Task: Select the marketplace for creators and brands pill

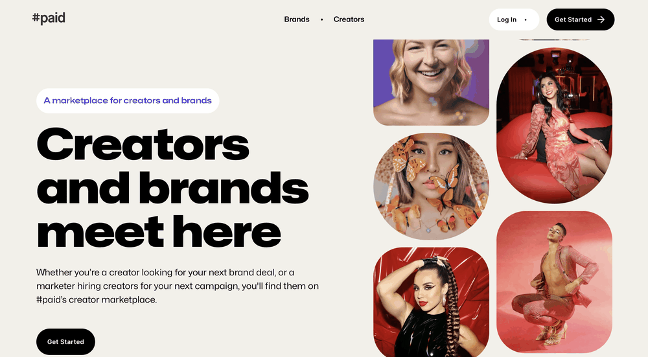Action: pos(128,100)
